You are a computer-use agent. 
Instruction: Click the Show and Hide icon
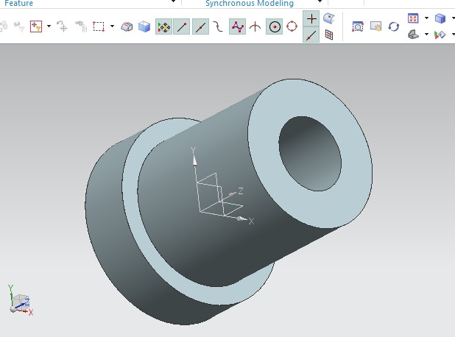(440, 35)
